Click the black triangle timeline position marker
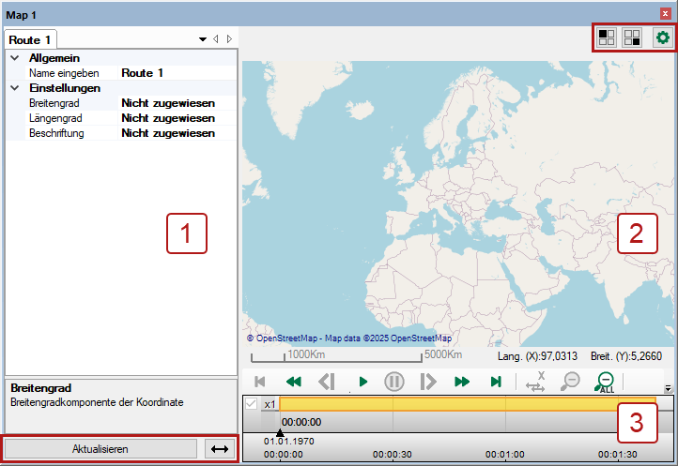The image size is (678, 466). (x=280, y=433)
